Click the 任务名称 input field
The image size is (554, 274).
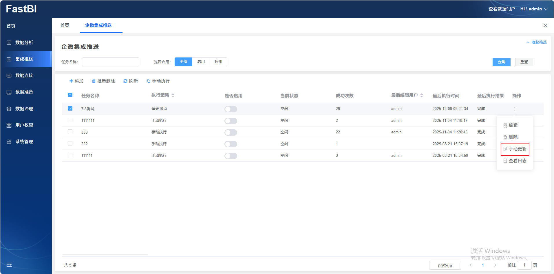pyautogui.click(x=111, y=62)
